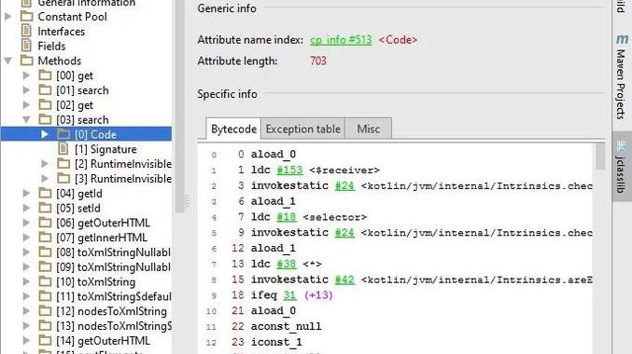
Task: Click the Methods folder icon
Action: [x=26, y=61]
